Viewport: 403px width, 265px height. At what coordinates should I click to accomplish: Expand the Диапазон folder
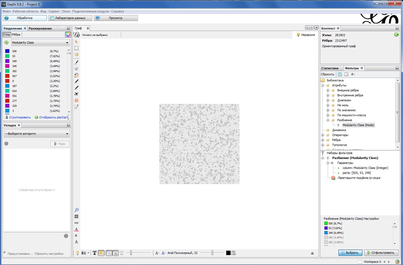click(328, 100)
